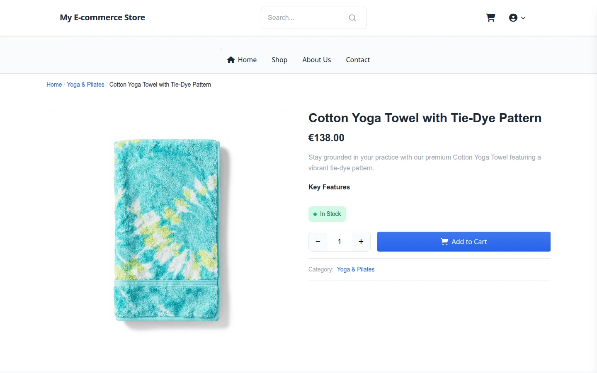Click the user account avatar icon
This screenshot has height=373, width=597.
tap(513, 18)
